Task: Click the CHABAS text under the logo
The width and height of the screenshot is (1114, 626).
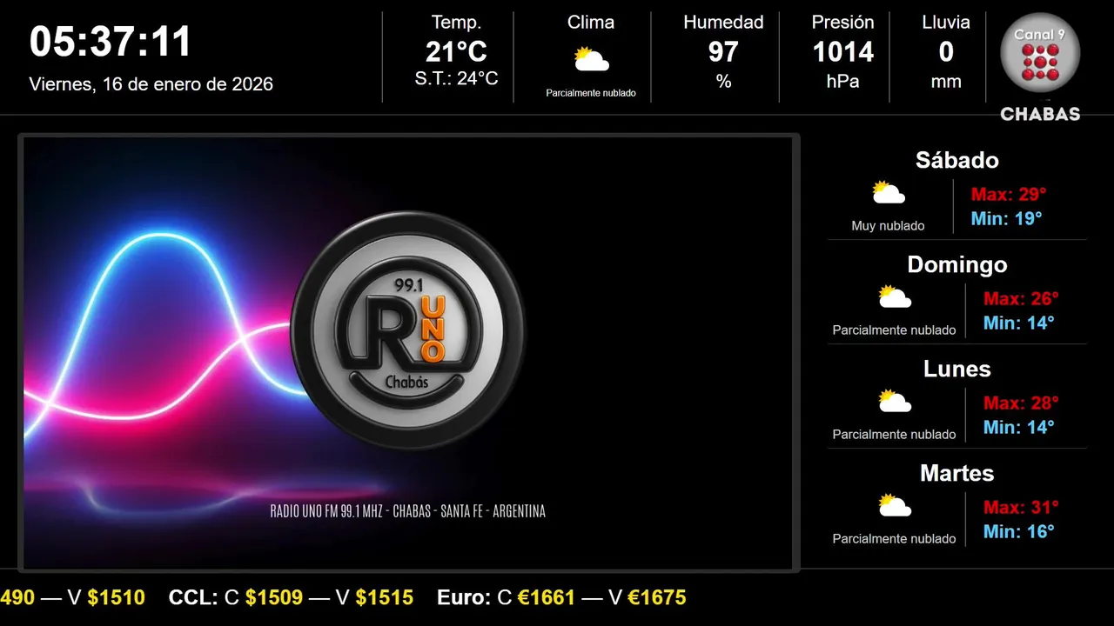Action: [x=1040, y=114]
